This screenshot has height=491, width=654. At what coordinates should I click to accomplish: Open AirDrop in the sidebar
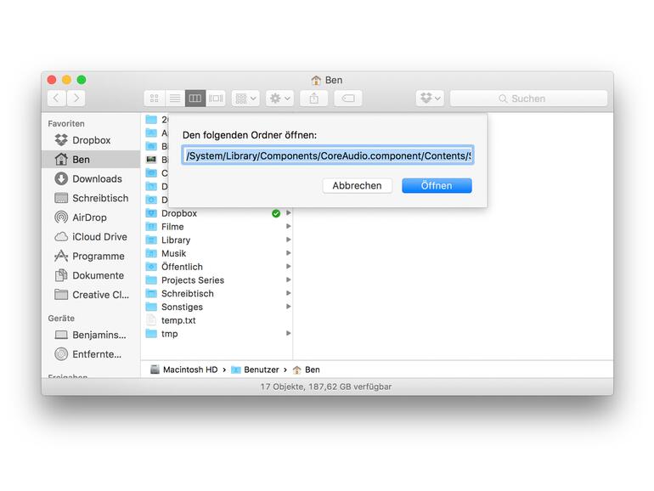pyautogui.click(x=91, y=217)
